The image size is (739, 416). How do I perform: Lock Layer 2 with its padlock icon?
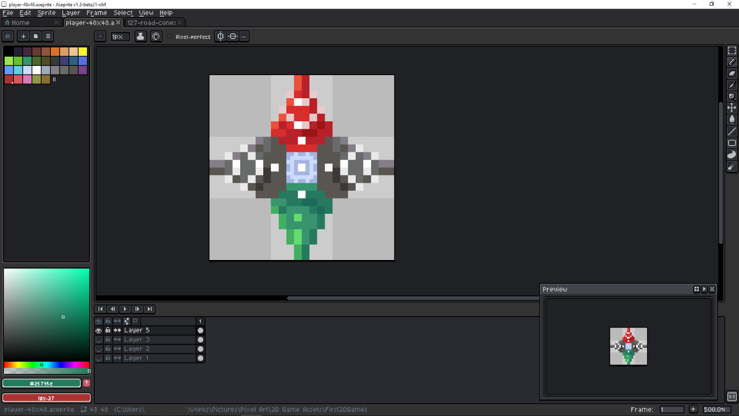107,349
